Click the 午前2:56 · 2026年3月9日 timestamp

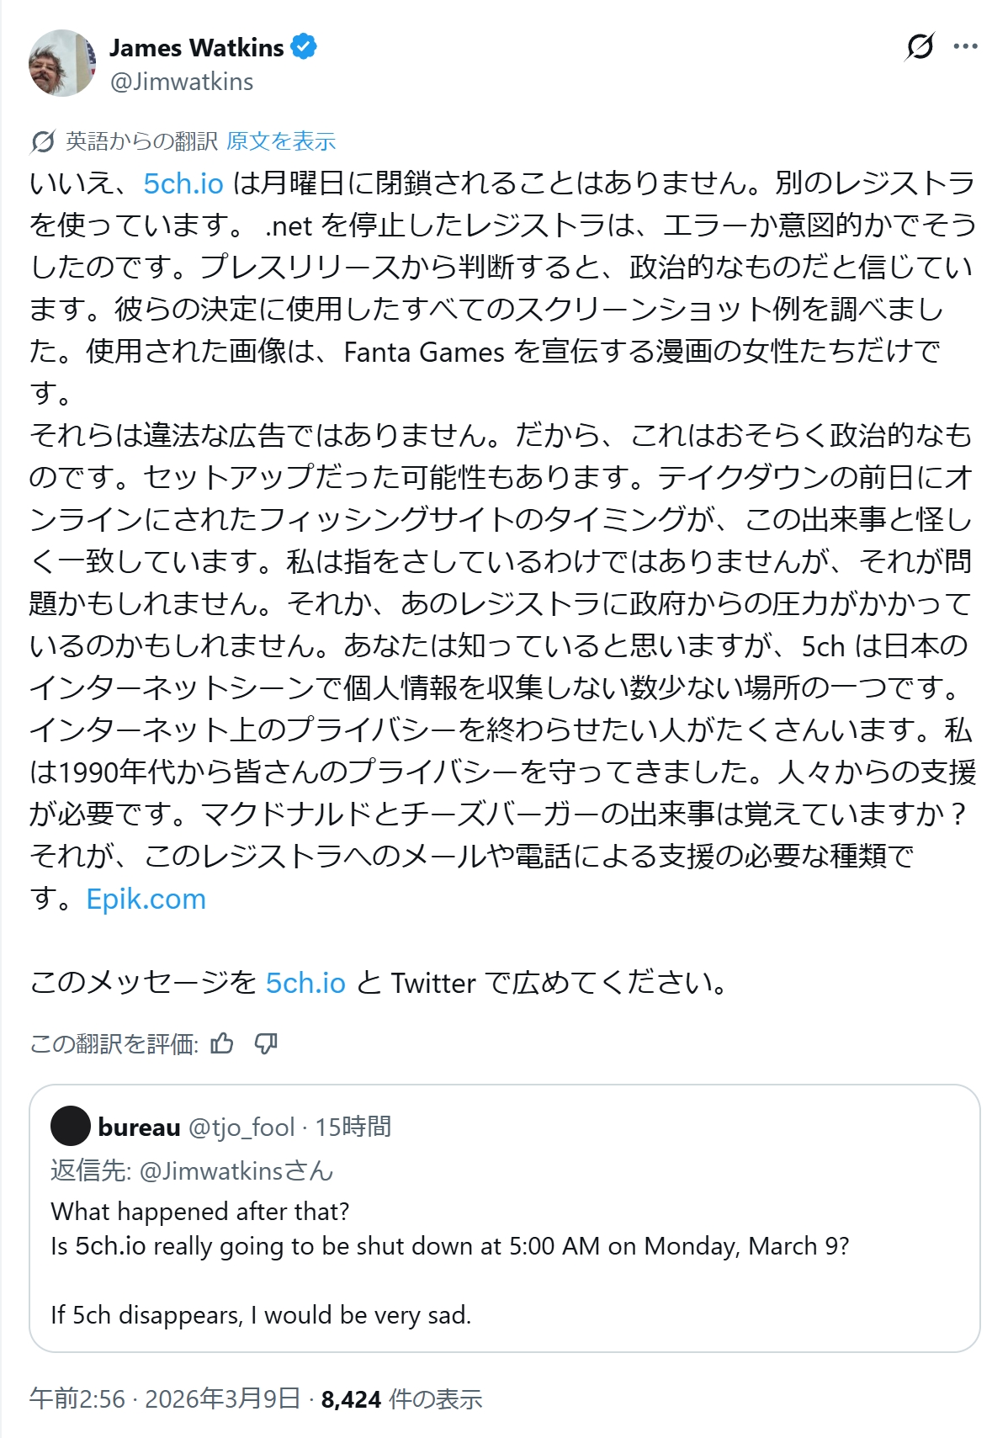[165, 1398]
